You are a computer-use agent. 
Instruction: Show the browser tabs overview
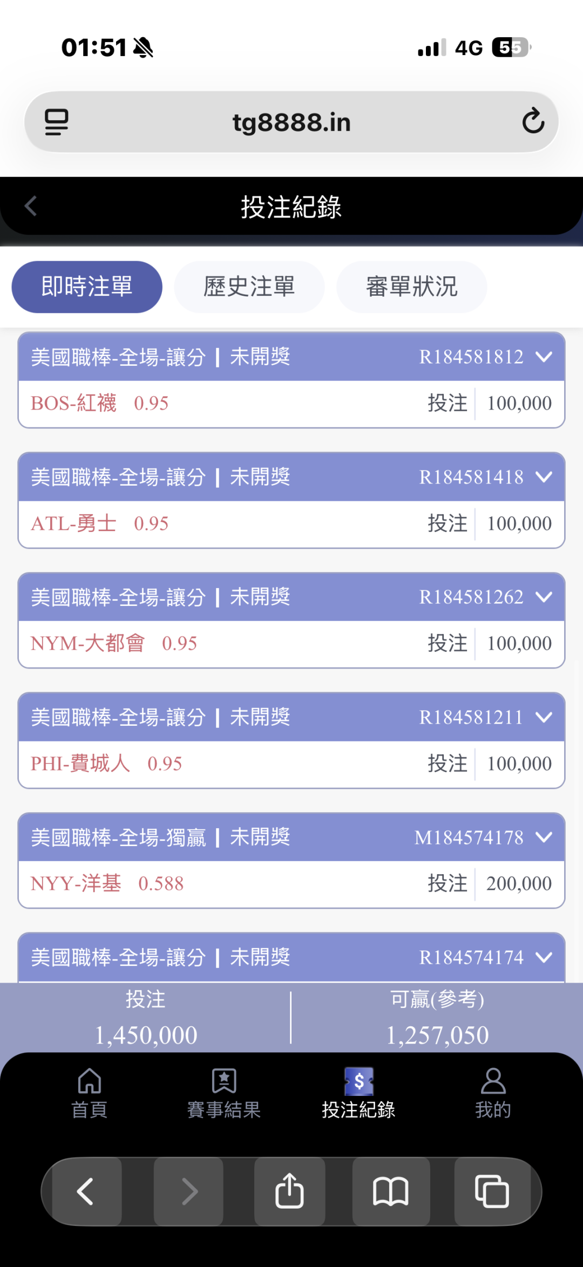pos(492,1191)
